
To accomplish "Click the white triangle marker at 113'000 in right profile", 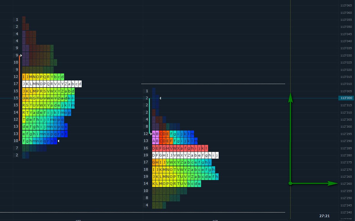I will coord(160,98).
